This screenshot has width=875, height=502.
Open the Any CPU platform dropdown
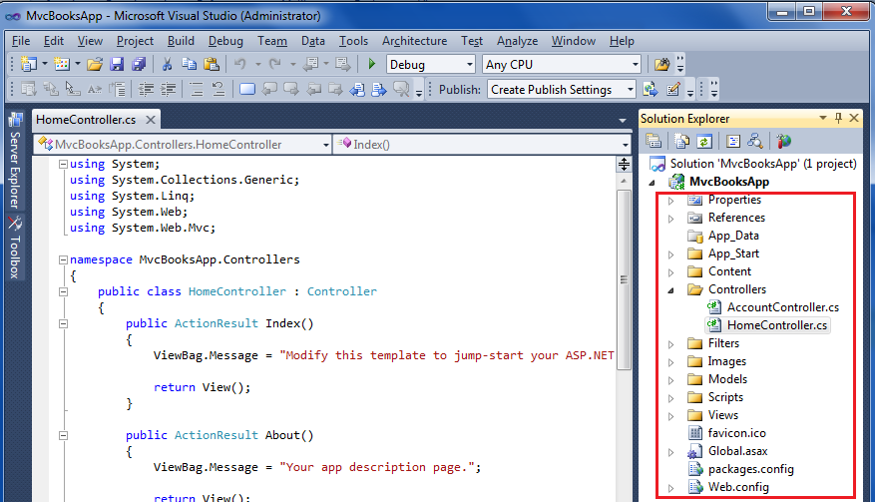click(635, 64)
